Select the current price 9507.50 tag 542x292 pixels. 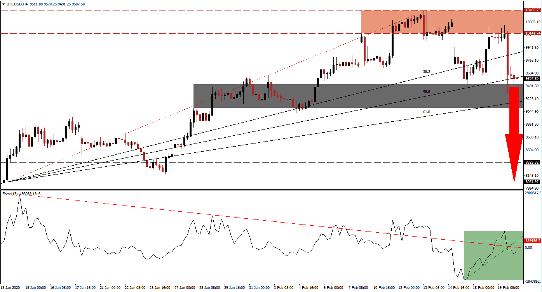point(532,78)
